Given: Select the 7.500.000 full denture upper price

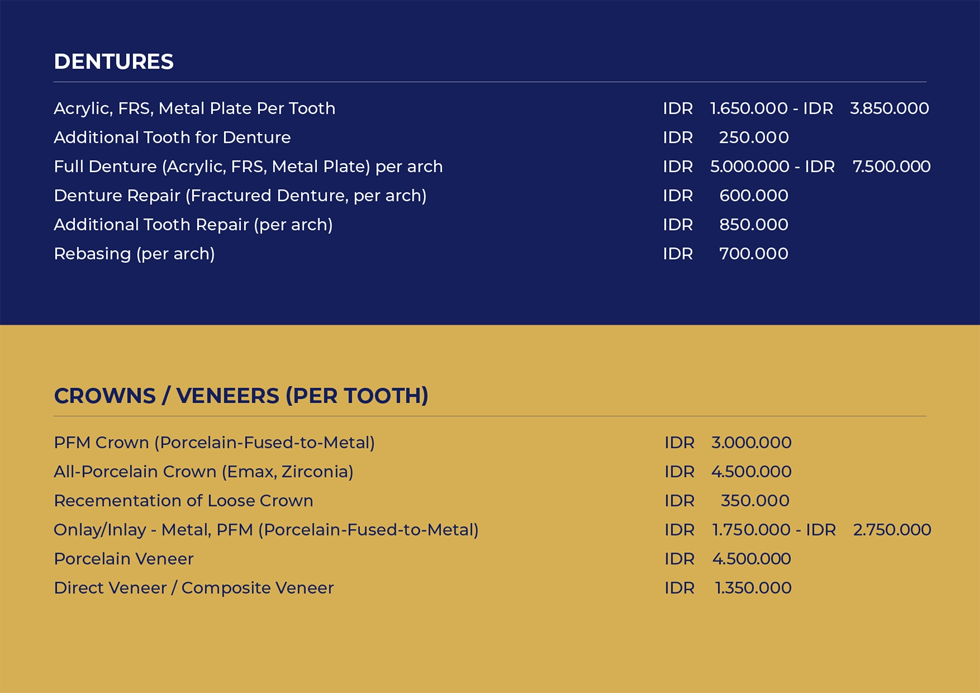Looking at the screenshot, I should pos(891,167).
